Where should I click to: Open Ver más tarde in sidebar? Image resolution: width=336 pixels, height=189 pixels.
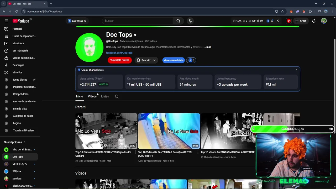pyautogui.click(x=20, y=51)
